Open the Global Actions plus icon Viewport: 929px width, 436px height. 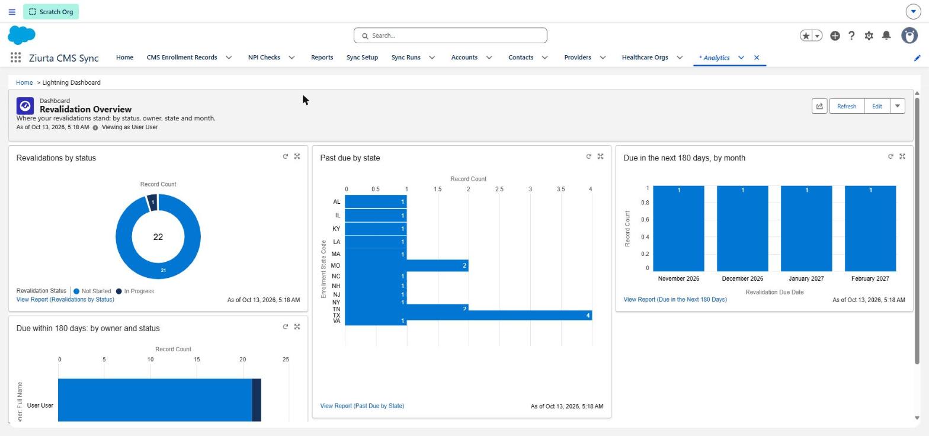835,36
